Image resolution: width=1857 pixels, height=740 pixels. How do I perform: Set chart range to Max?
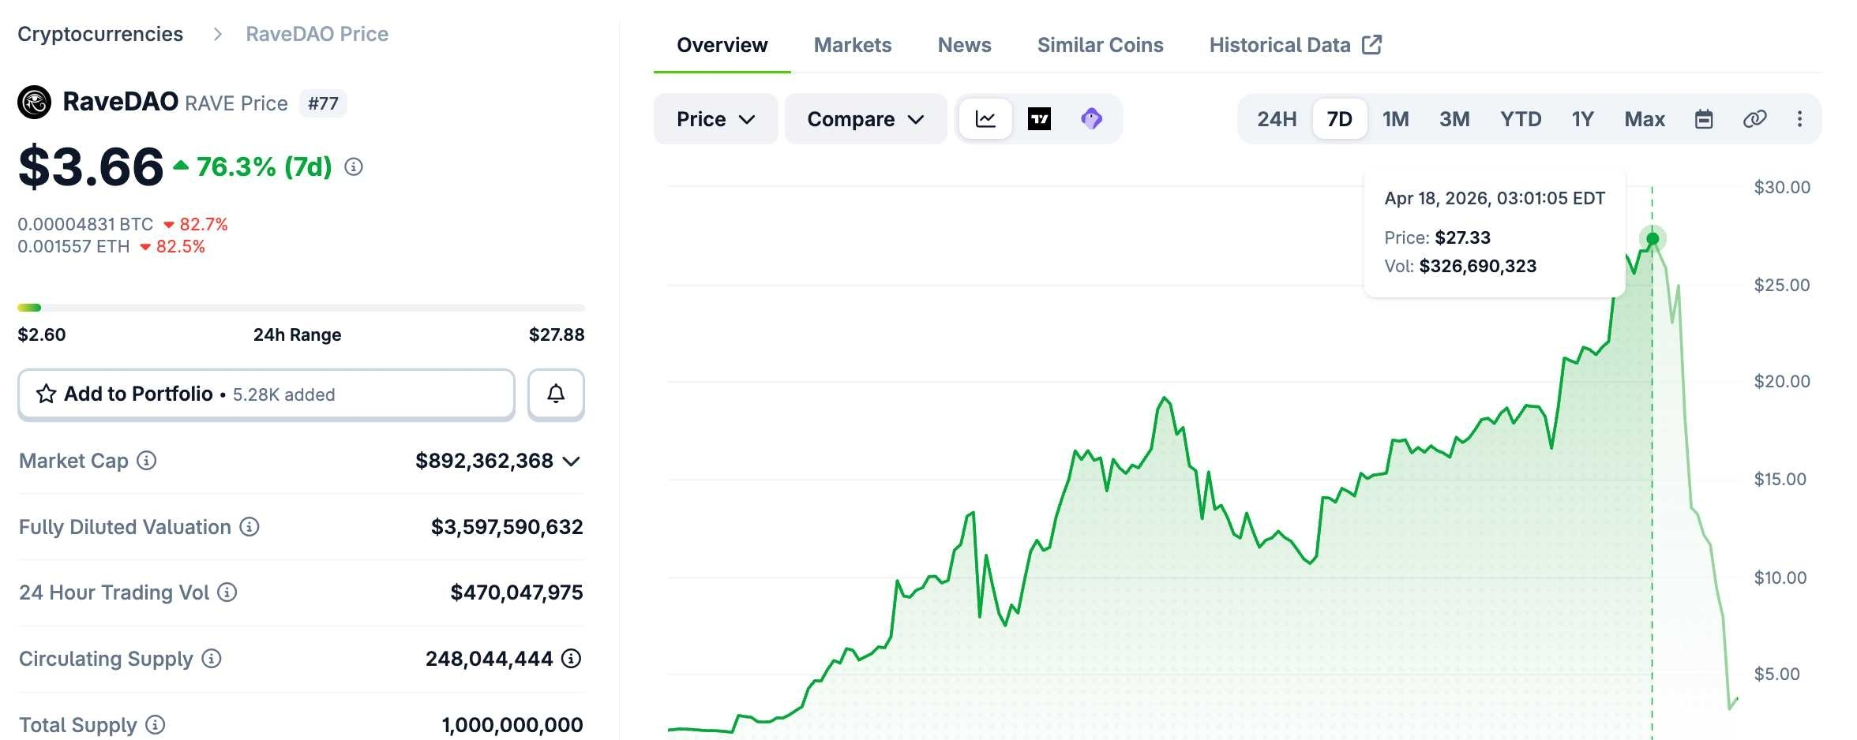[x=1644, y=119]
